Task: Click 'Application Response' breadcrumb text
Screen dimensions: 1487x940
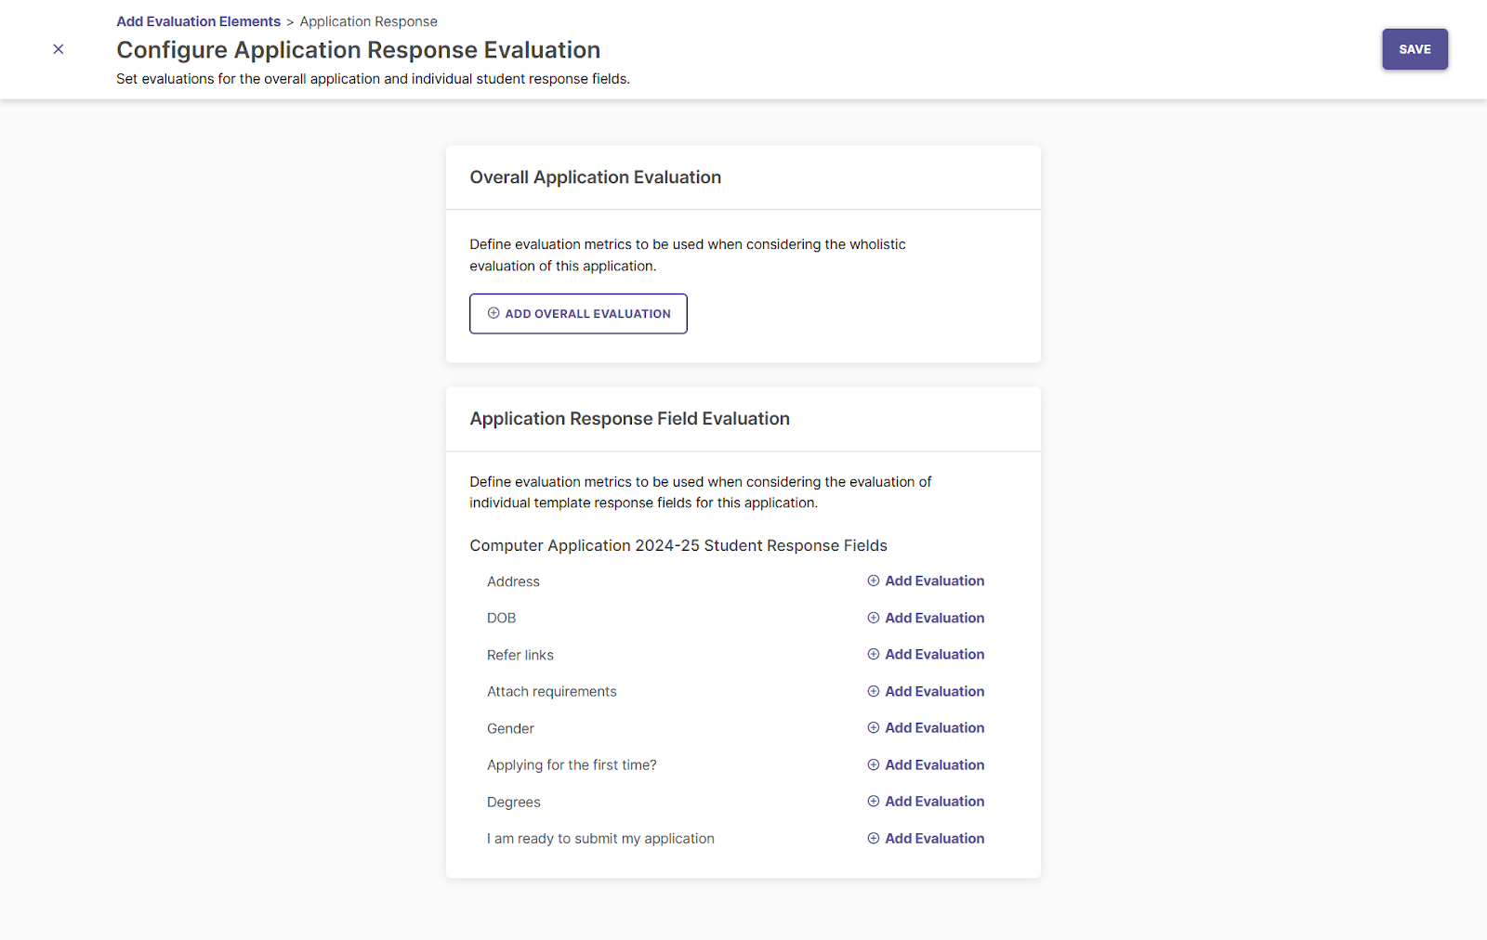Action: click(x=368, y=21)
